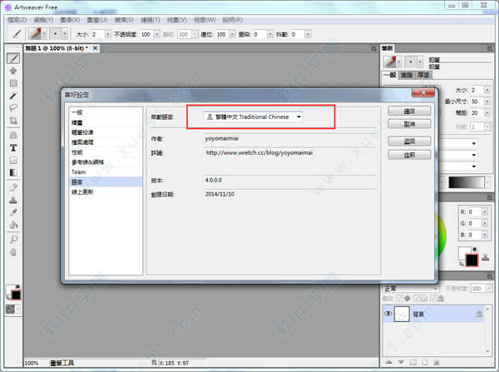
Task: Activate the Crop tool
Action: 13,121
